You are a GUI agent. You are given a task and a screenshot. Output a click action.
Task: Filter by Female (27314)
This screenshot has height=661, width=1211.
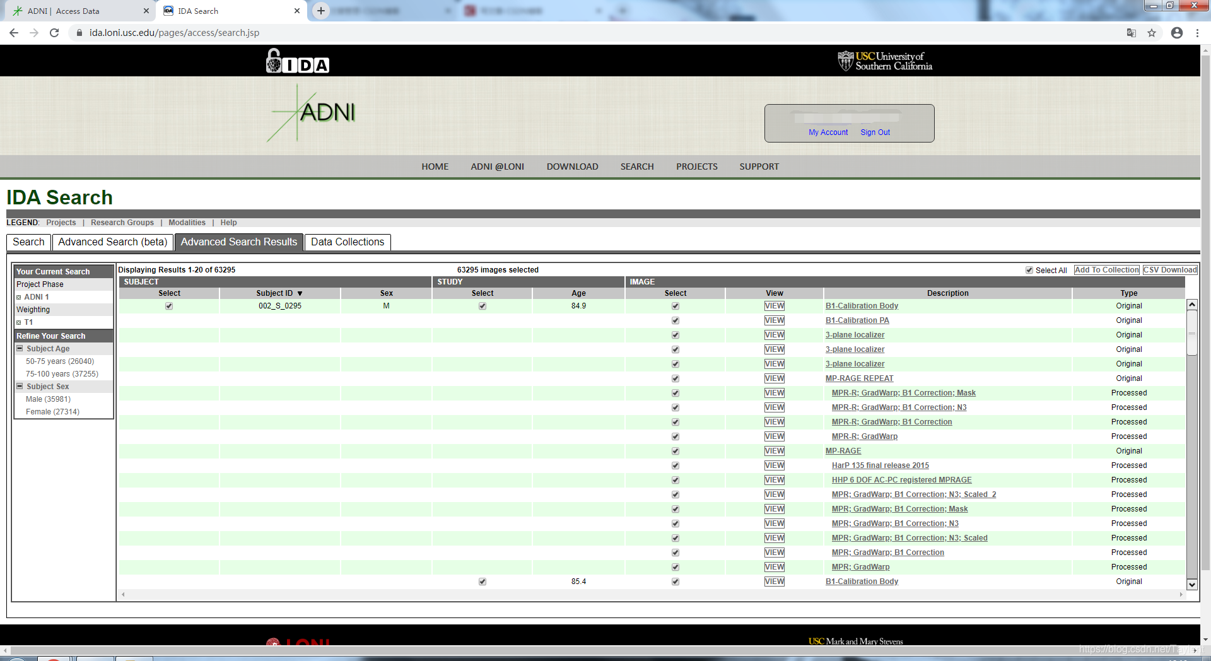[52, 412]
